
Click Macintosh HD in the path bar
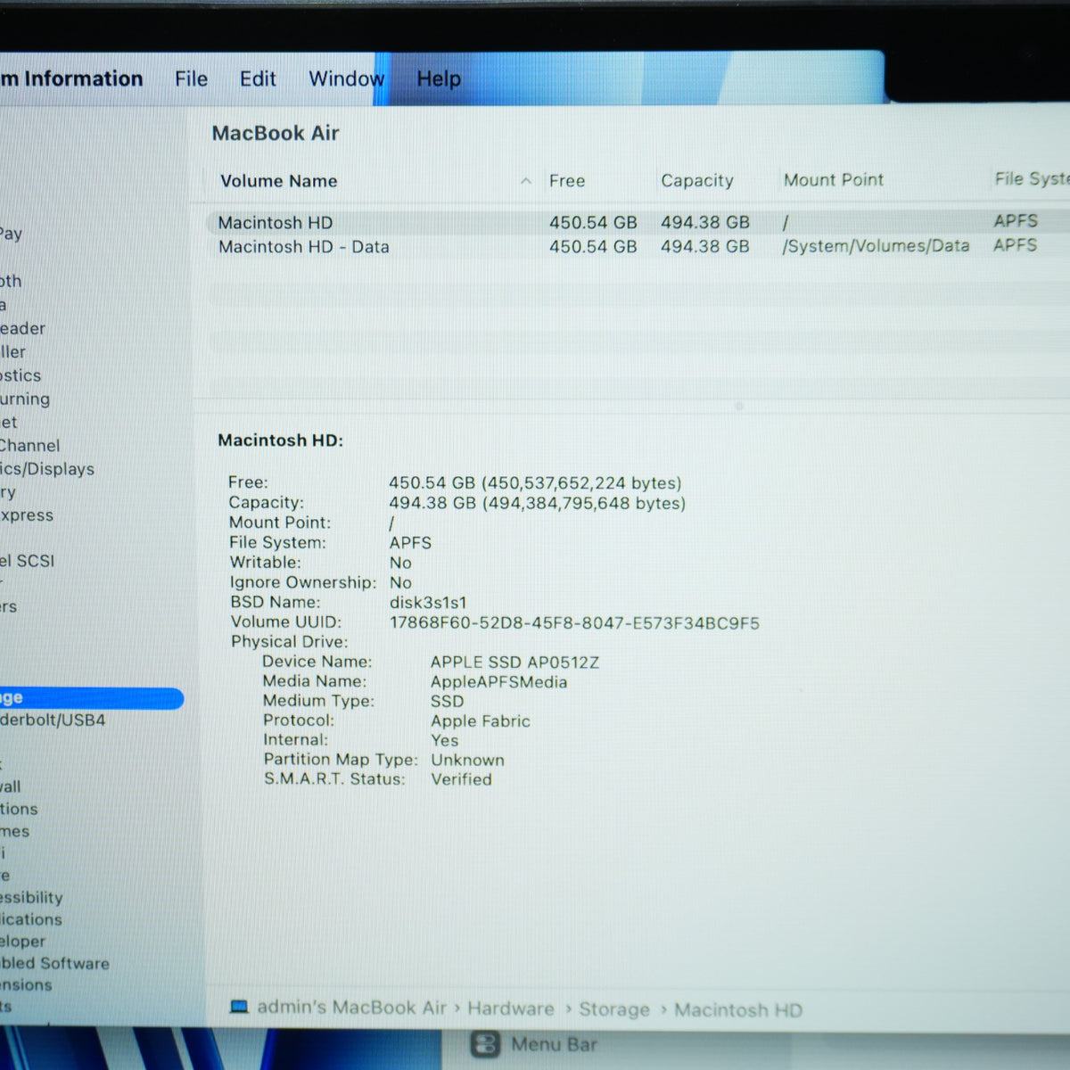click(x=737, y=1010)
